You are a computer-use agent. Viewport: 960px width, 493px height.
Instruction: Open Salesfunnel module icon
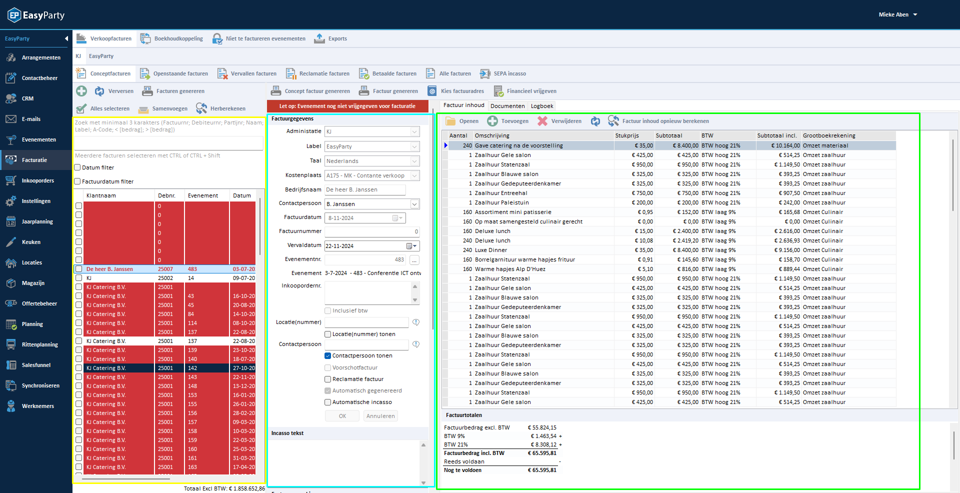pyautogui.click(x=11, y=365)
